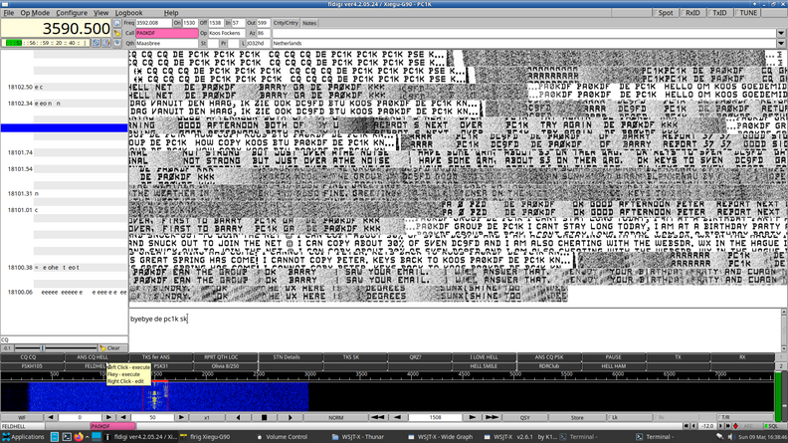Open the Op Mode menu
Image resolution: width=788 pixels, height=443 pixels.
click(x=35, y=13)
